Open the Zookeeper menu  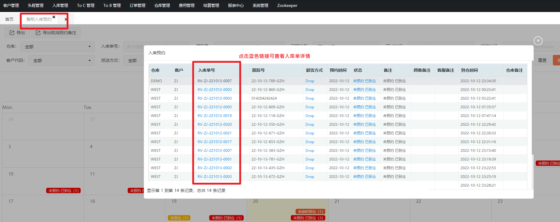coord(287,5)
